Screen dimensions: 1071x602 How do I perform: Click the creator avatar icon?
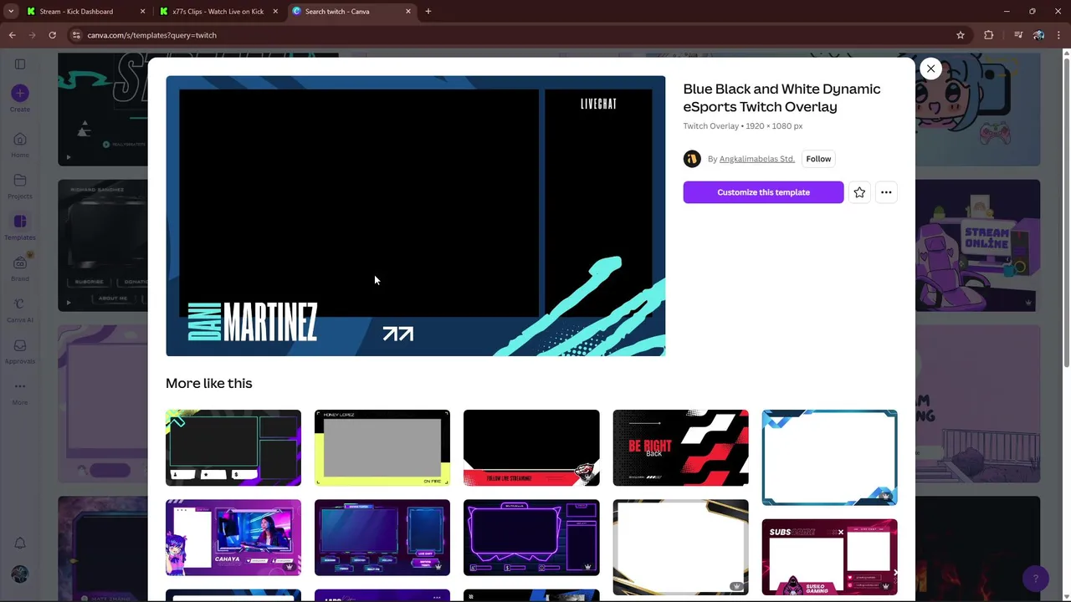pos(692,159)
